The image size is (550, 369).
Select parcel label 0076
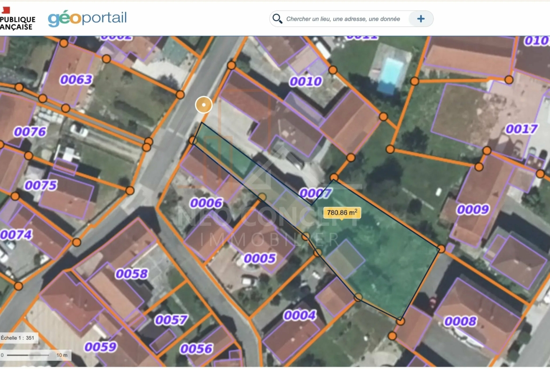30,132
